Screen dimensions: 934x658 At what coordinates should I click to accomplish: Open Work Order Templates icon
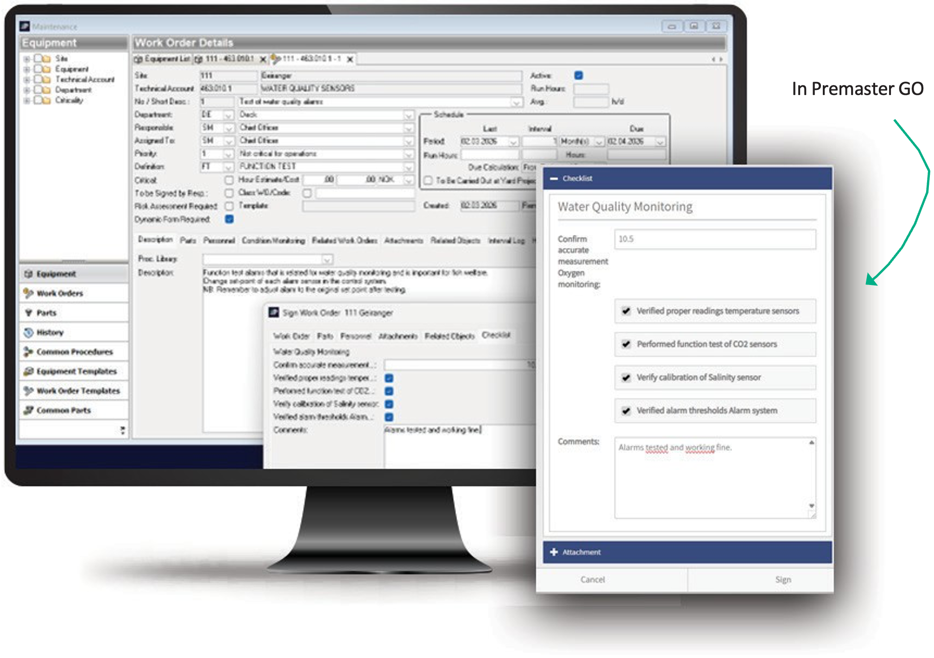click(28, 391)
